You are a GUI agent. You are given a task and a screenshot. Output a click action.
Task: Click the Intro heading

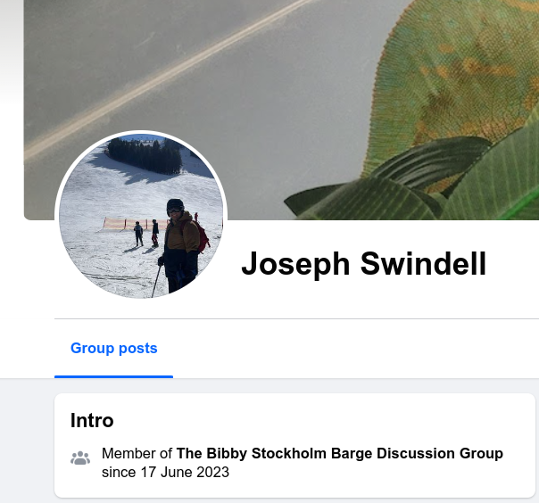click(92, 420)
